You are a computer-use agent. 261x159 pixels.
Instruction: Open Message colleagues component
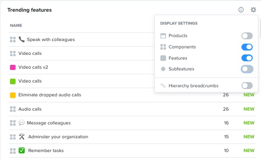tap(49, 123)
